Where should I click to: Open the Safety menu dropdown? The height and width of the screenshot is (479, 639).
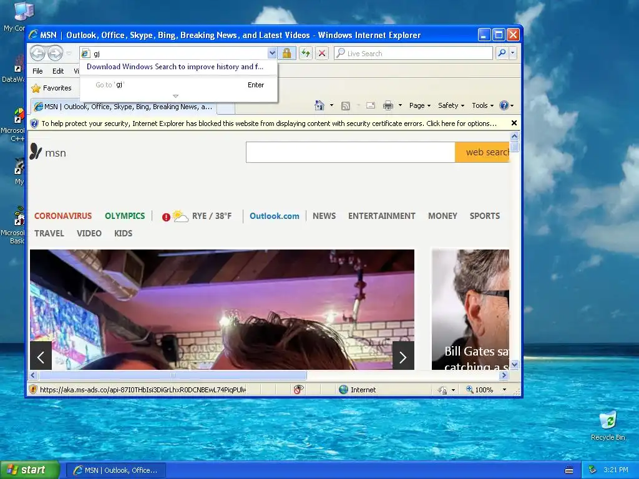click(x=451, y=105)
